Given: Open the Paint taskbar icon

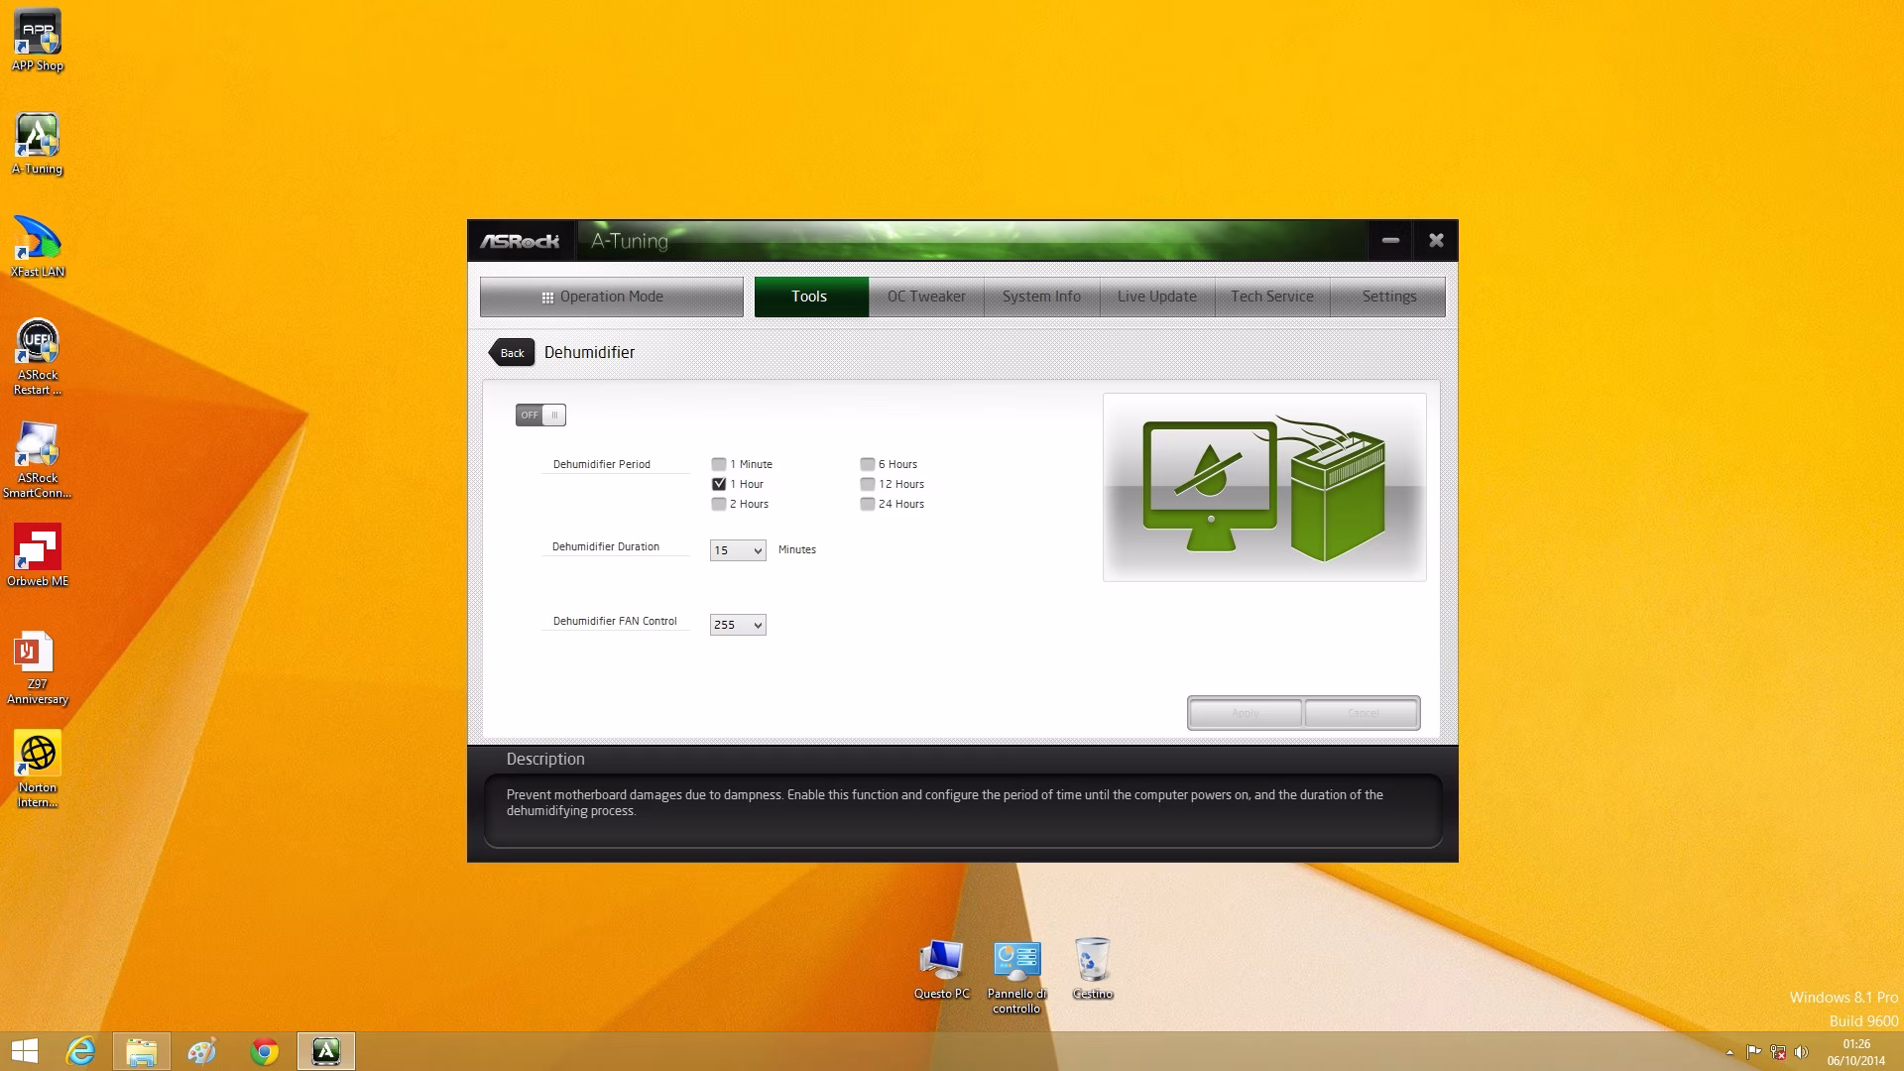Looking at the screenshot, I should coord(202,1051).
